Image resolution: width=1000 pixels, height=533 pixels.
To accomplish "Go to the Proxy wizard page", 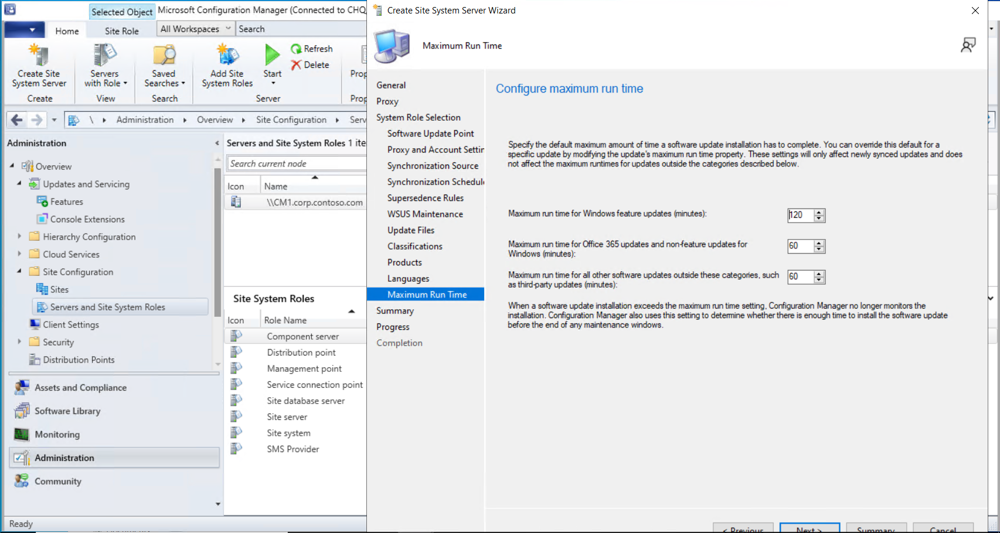I will coord(387,101).
